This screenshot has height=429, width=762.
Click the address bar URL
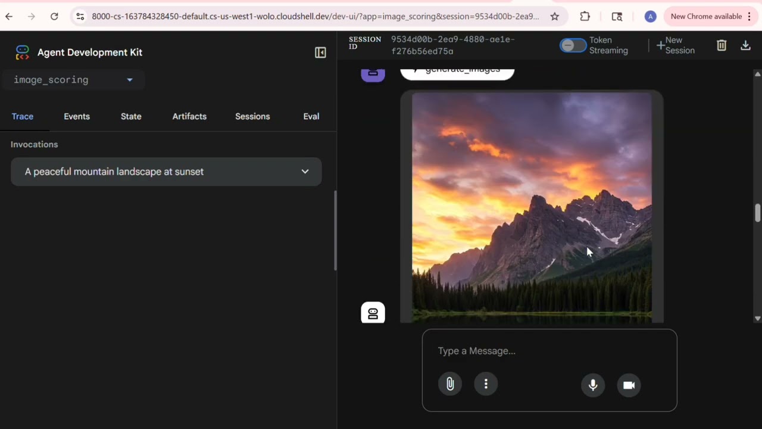pyautogui.click(x=316, y=17)
